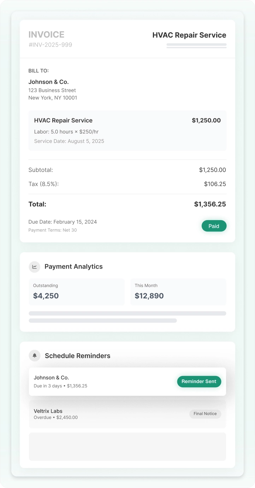Viewport: 255px width, 488px height.
Task: Click the Payment Analytics chart icon
Action: [35, 267]
